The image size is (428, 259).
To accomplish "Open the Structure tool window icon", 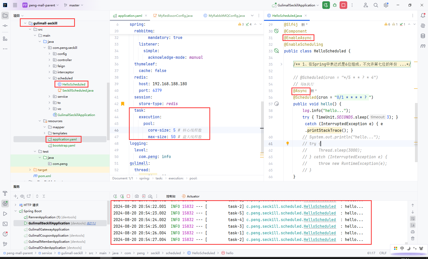I will point(5,39).
